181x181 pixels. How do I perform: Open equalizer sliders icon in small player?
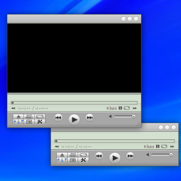[62, 160]
